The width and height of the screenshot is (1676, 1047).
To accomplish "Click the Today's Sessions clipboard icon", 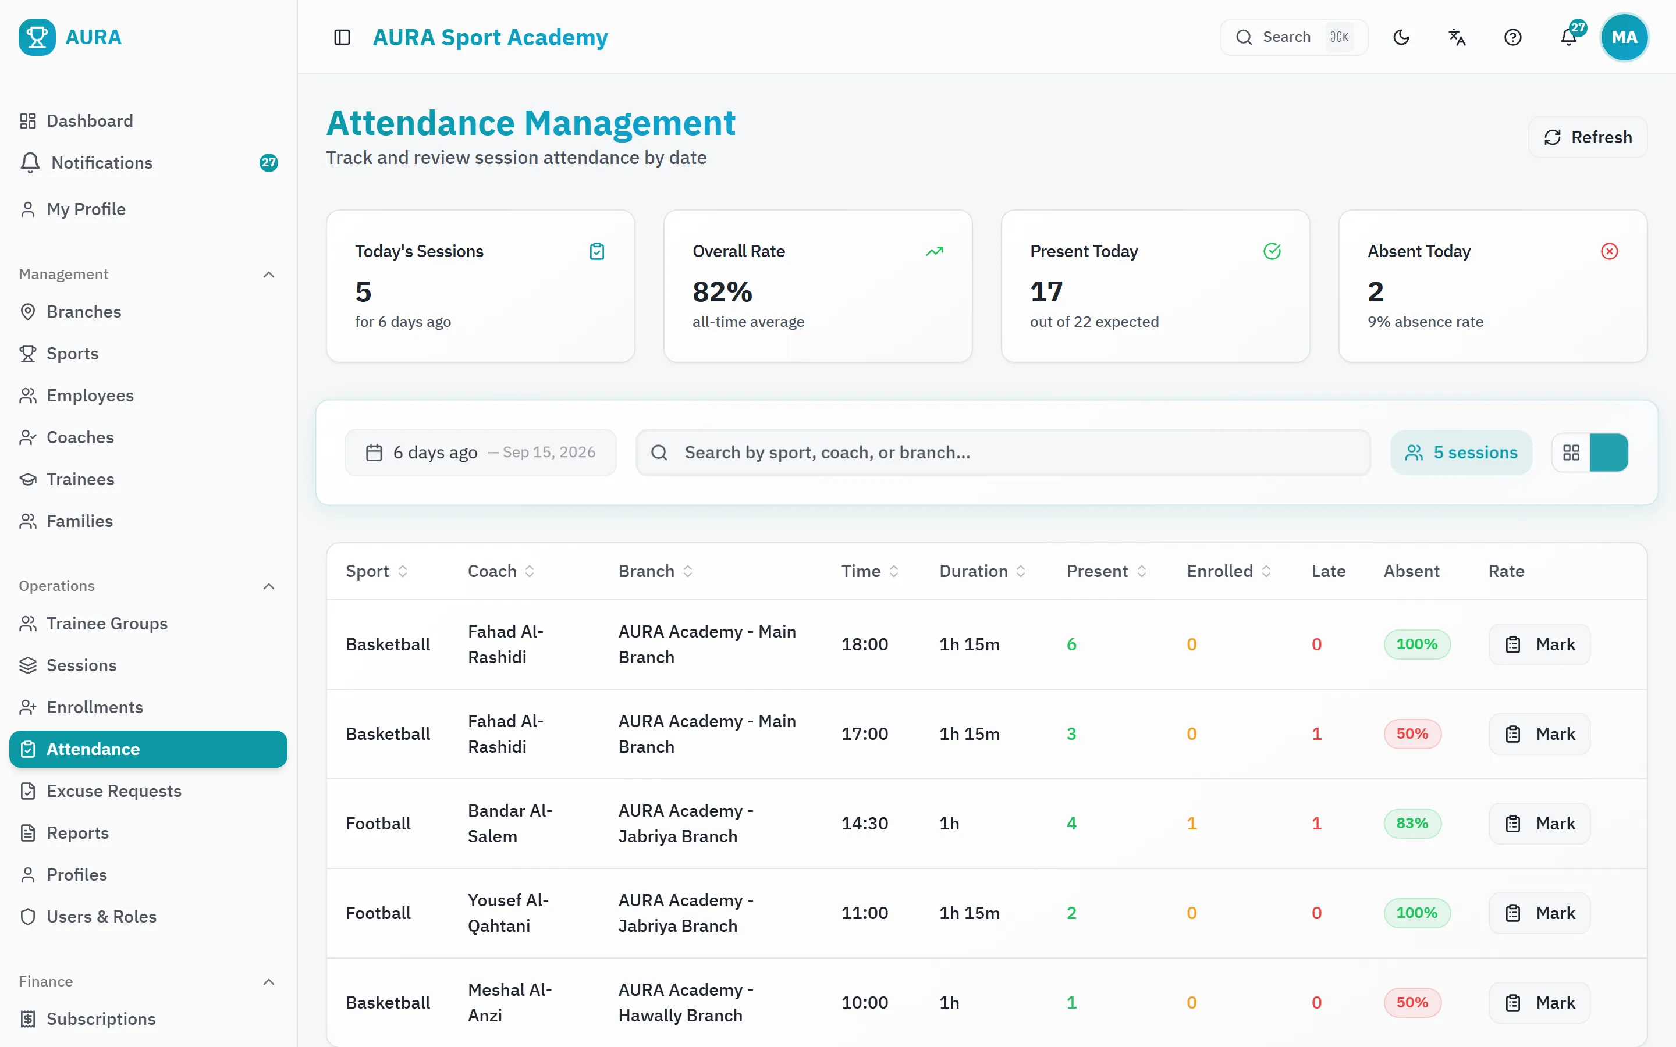I will point(597,251).
